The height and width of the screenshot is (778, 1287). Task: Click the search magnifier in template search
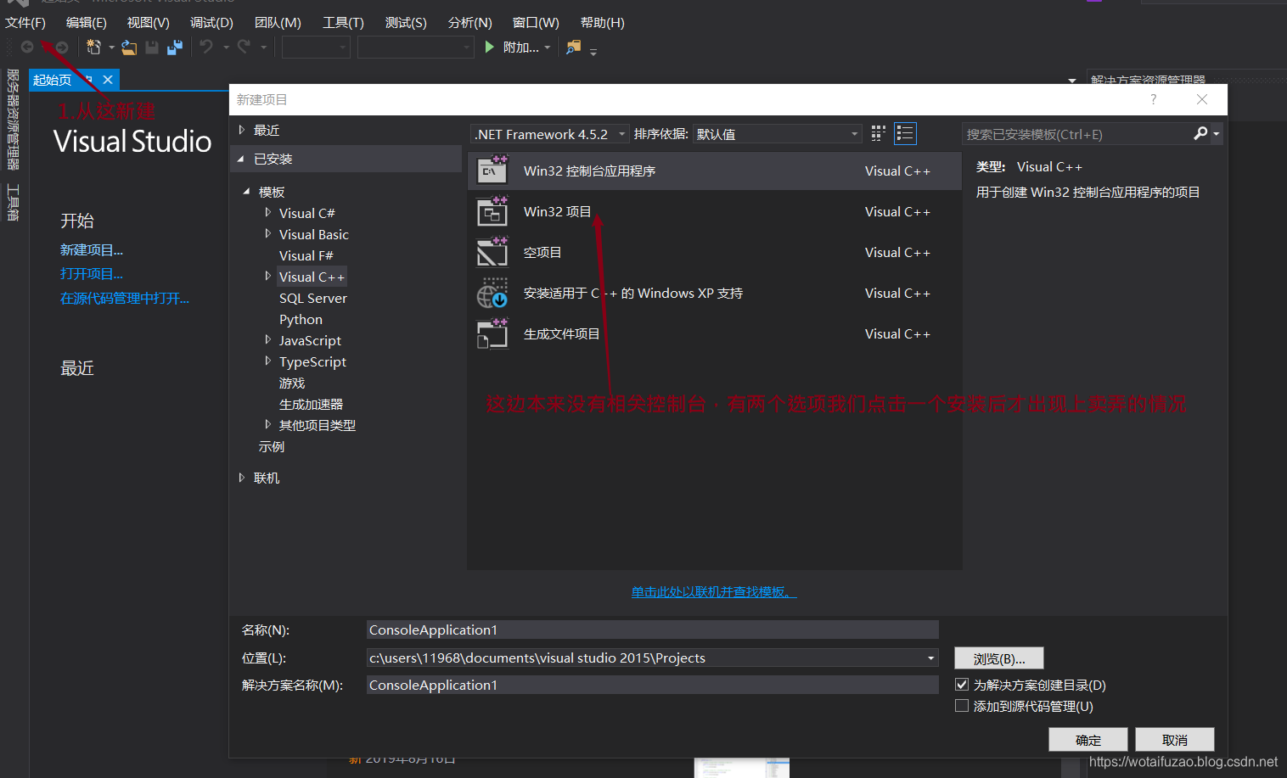coord(1200,133)
